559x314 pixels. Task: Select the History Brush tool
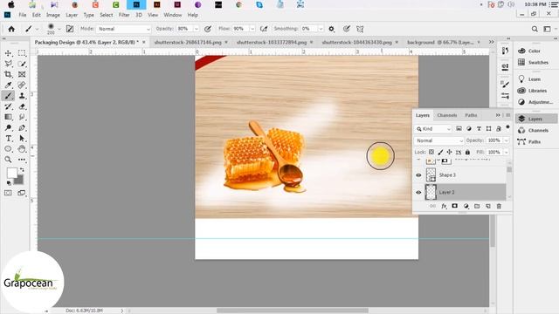point(8,106)
